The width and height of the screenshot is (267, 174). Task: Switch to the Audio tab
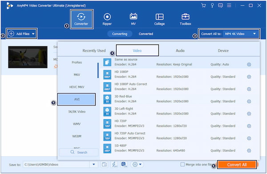tap(180, 51)
